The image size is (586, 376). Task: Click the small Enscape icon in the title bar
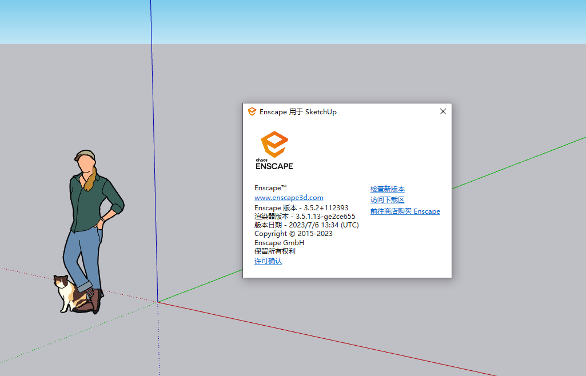[252, 112]
